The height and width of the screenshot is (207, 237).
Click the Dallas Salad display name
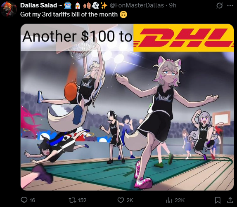pos(38,5)
